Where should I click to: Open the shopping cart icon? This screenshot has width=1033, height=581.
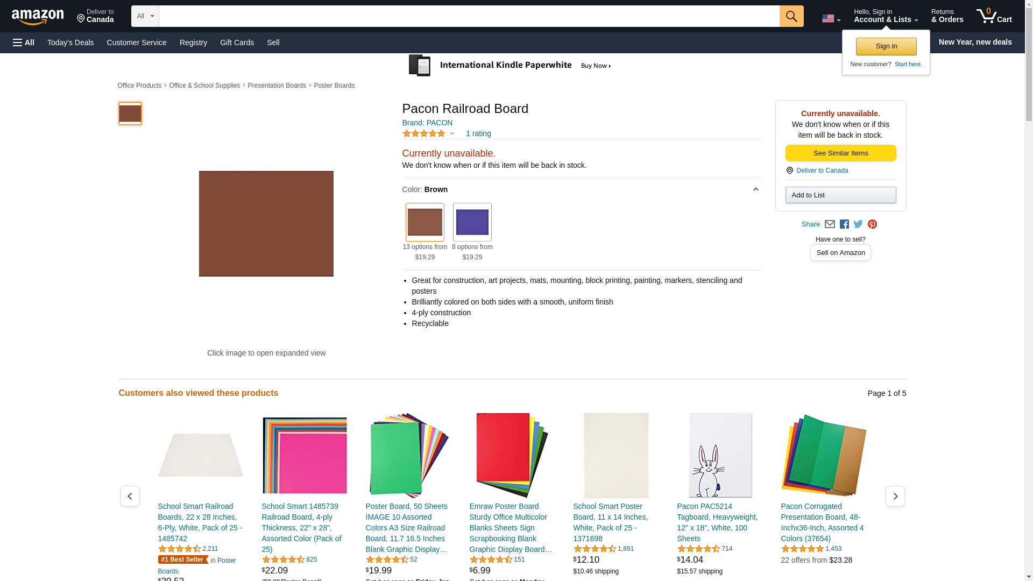pyautogui.click(x=994, y=16)
